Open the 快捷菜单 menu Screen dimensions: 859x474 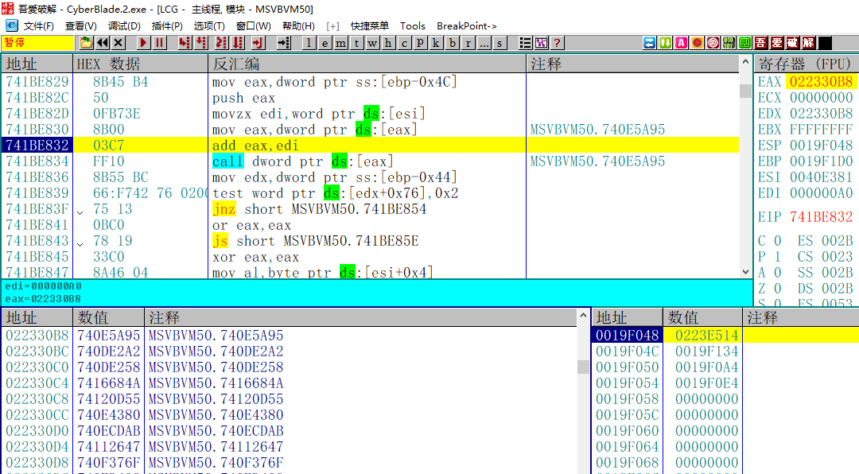click(370, 25)
